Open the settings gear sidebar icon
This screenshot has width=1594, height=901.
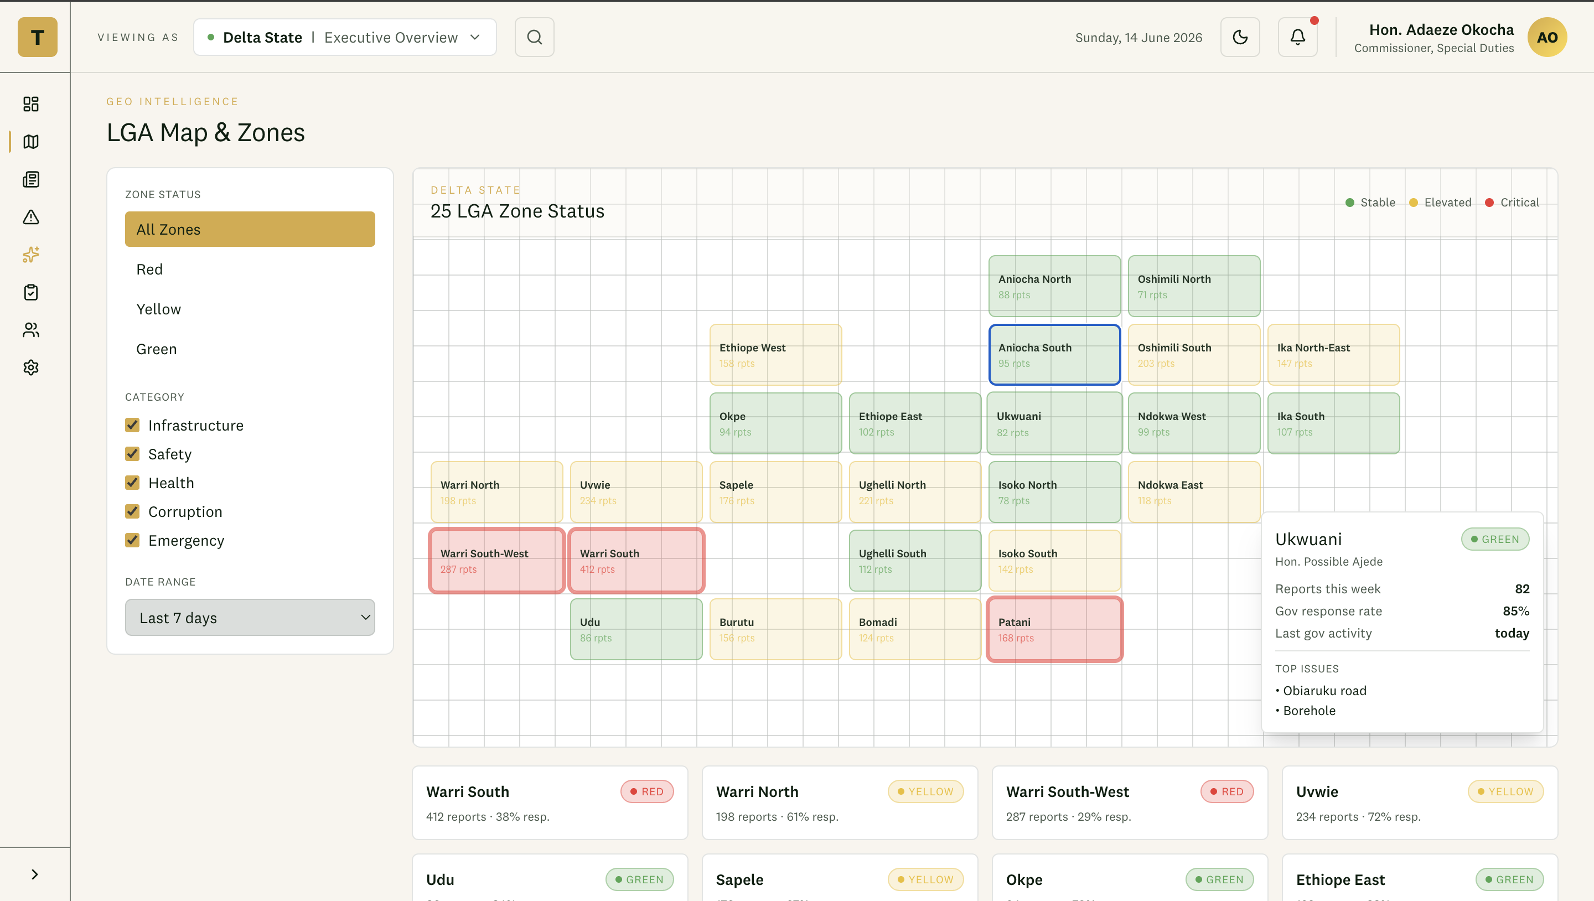[x=31, y=367]
